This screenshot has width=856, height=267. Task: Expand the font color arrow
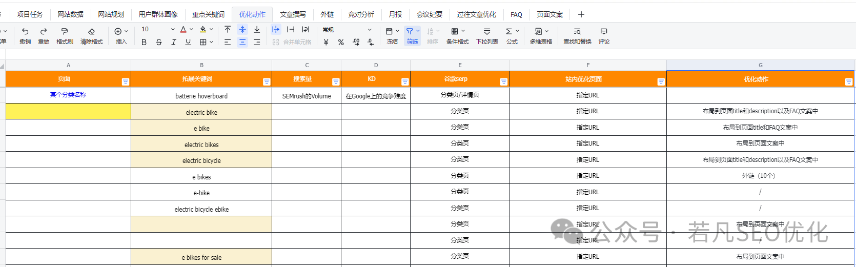click(x=192, y=30)
